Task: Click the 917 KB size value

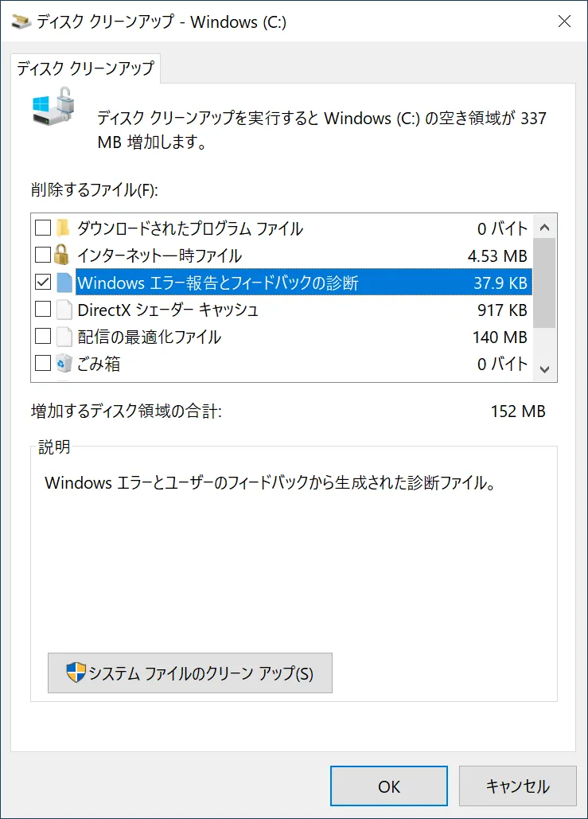Action: click(502, 310)
